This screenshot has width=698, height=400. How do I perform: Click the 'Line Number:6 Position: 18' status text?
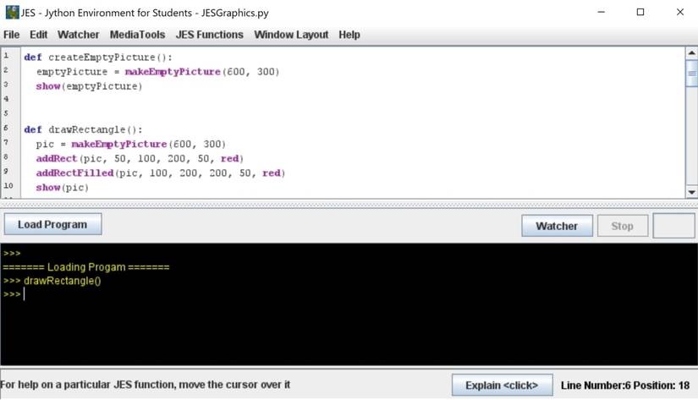coord(625,386)
